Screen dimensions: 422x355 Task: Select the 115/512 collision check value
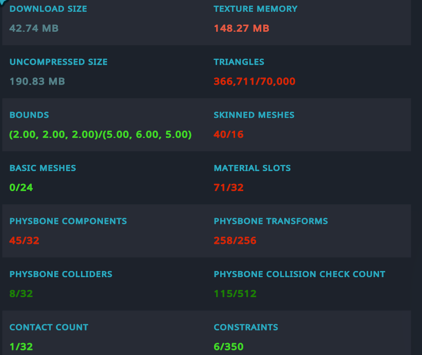pyautogui.click(x=235, y=294)
